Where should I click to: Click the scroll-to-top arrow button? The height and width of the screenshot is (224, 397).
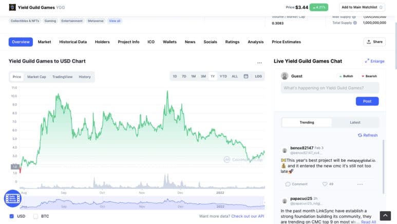click(x=385, y=216)
